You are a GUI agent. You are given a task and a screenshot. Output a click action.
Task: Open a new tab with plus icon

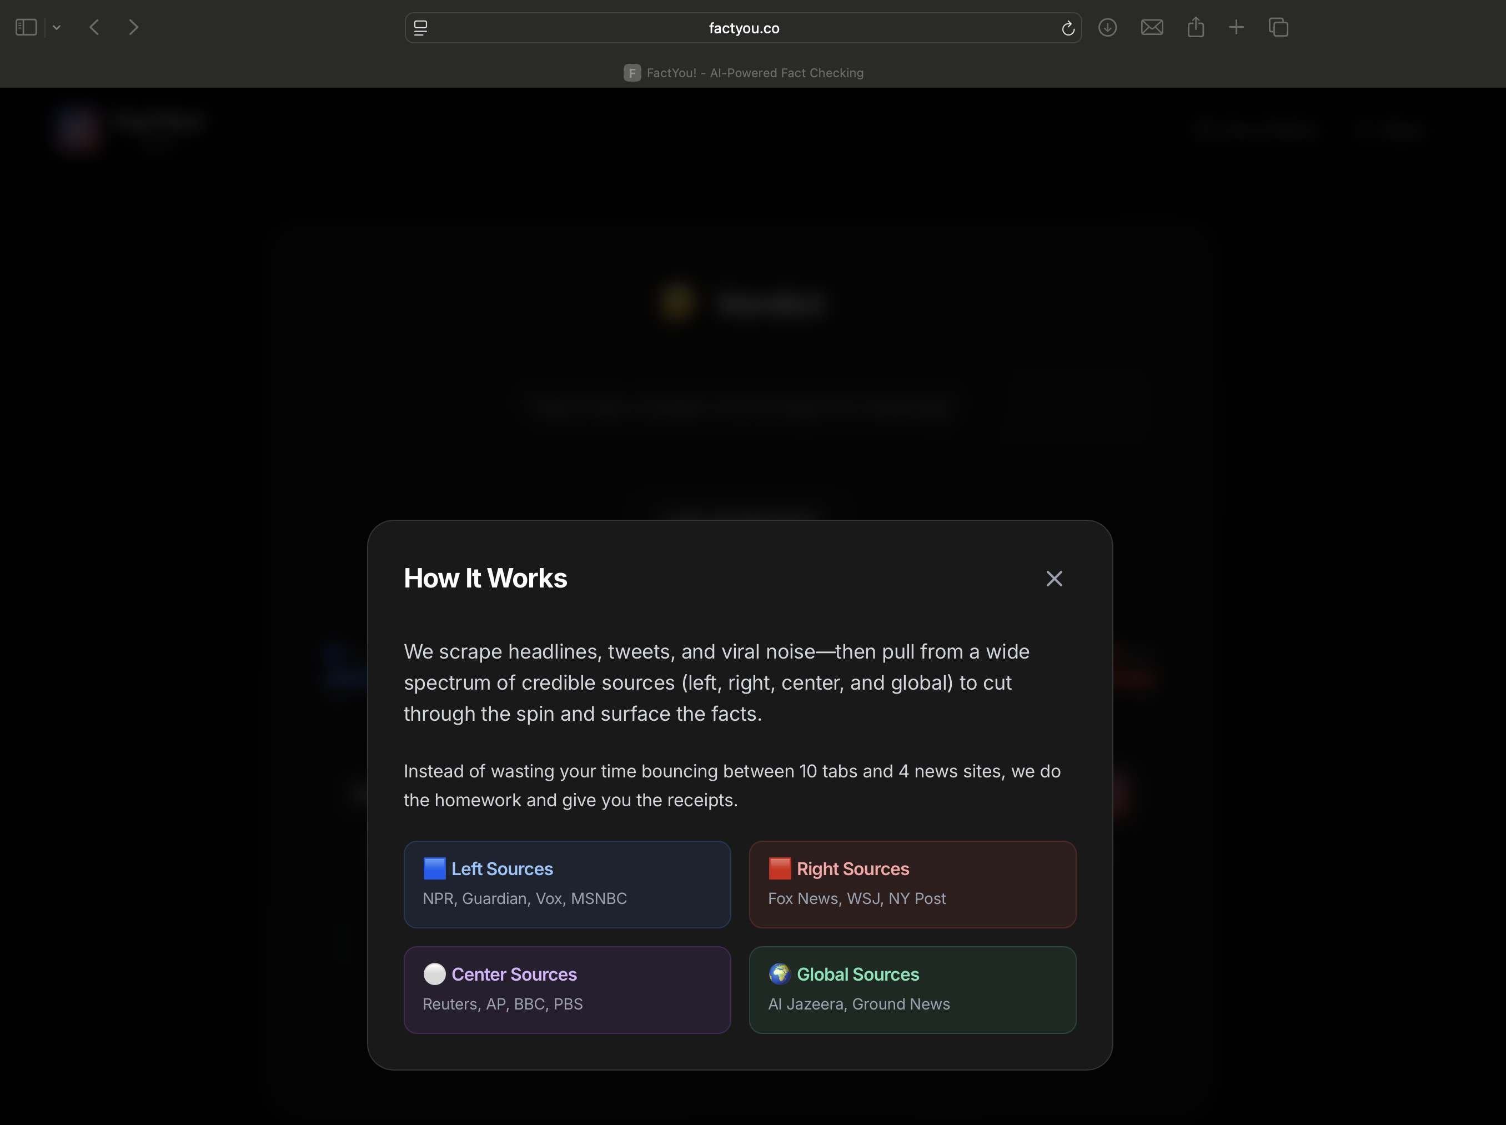point(1236,27)
